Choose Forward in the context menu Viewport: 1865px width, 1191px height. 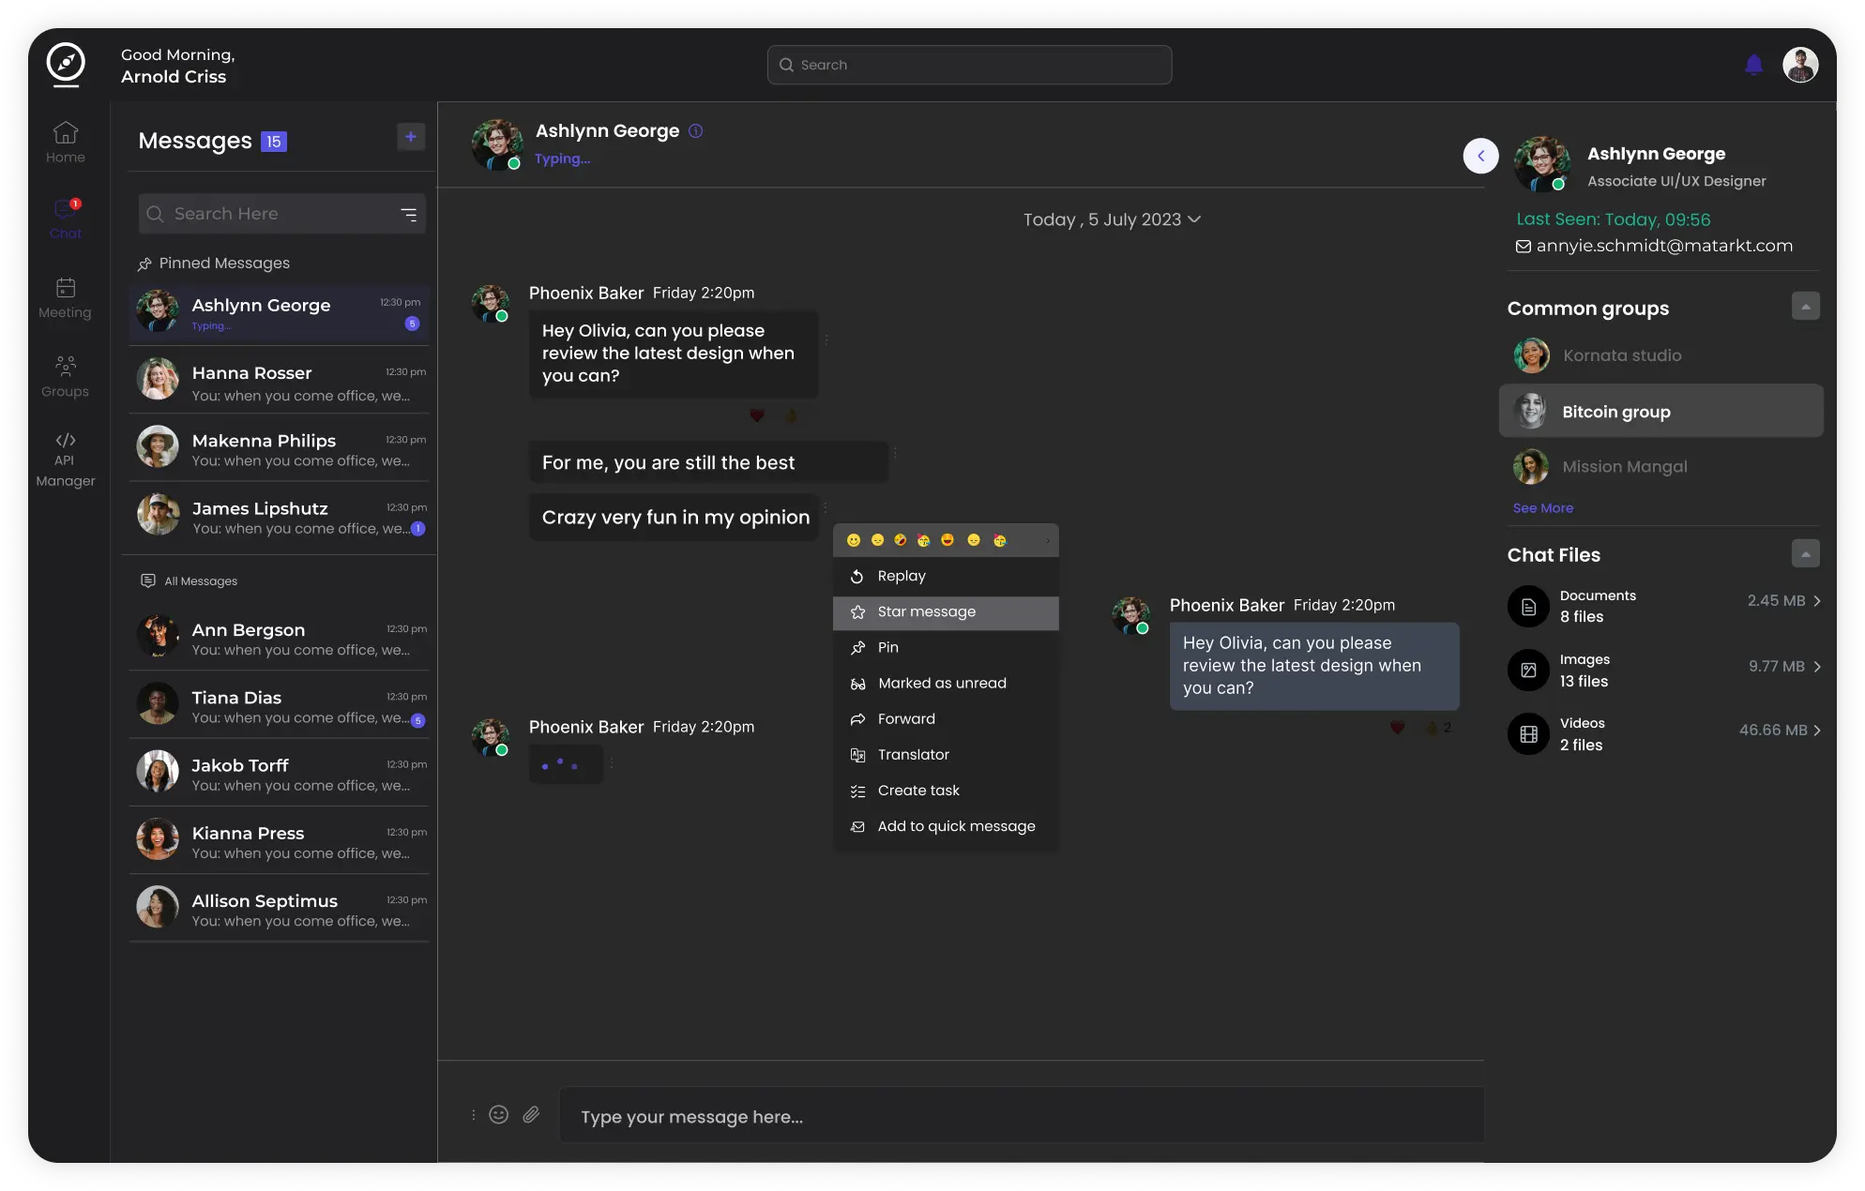[x=946, y=719]
